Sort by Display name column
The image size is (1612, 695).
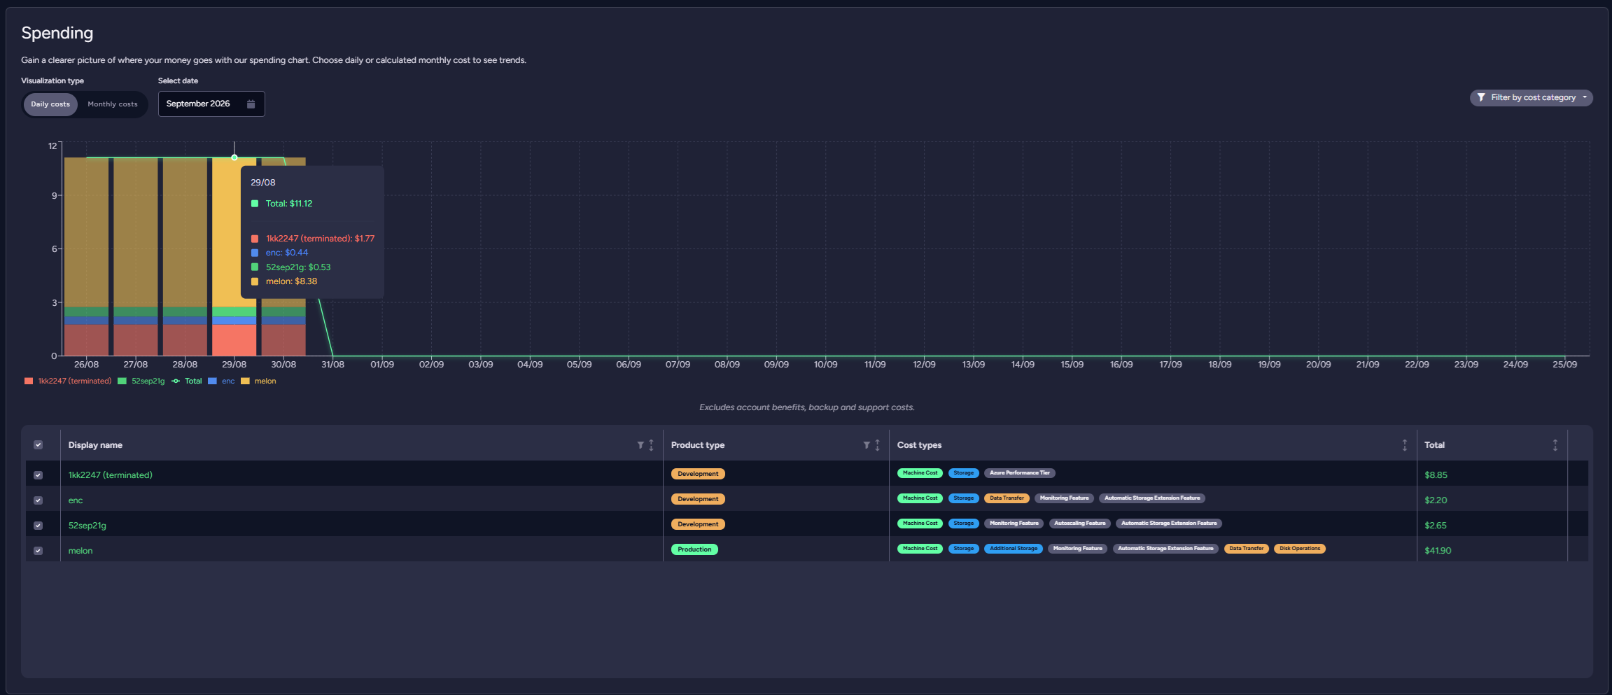[651, 445]
